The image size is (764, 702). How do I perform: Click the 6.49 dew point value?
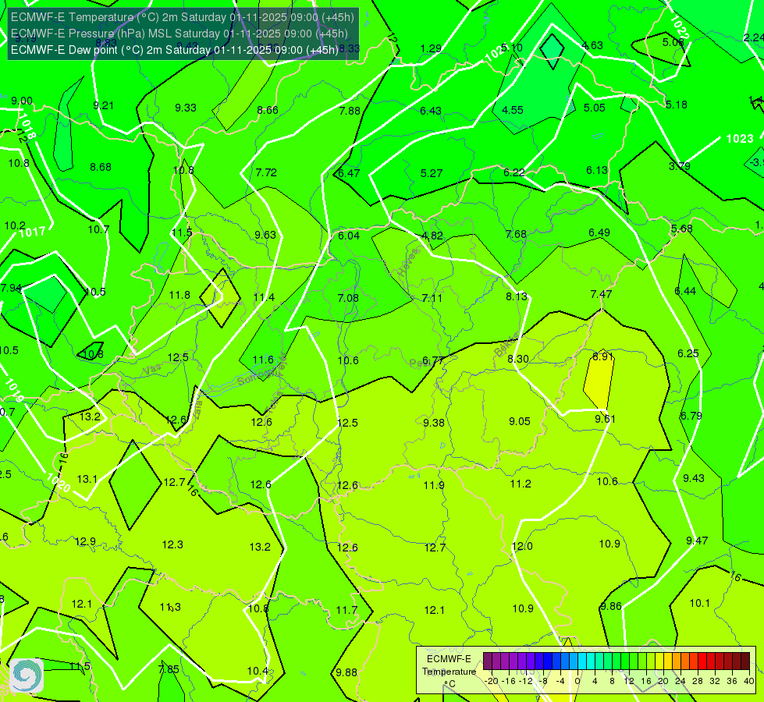[x=599, y=233]
